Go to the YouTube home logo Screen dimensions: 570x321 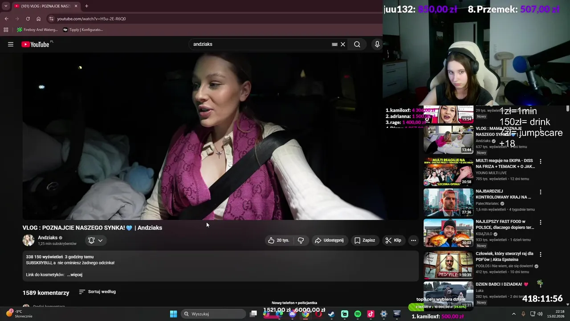pos(35,44)
